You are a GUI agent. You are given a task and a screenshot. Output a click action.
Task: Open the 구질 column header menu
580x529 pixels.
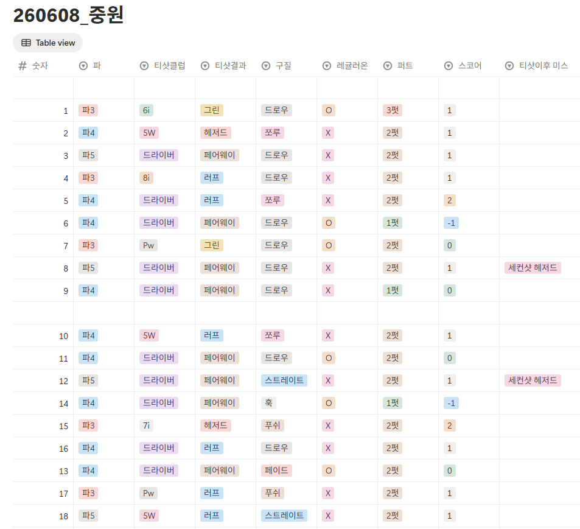coord(286,66)
